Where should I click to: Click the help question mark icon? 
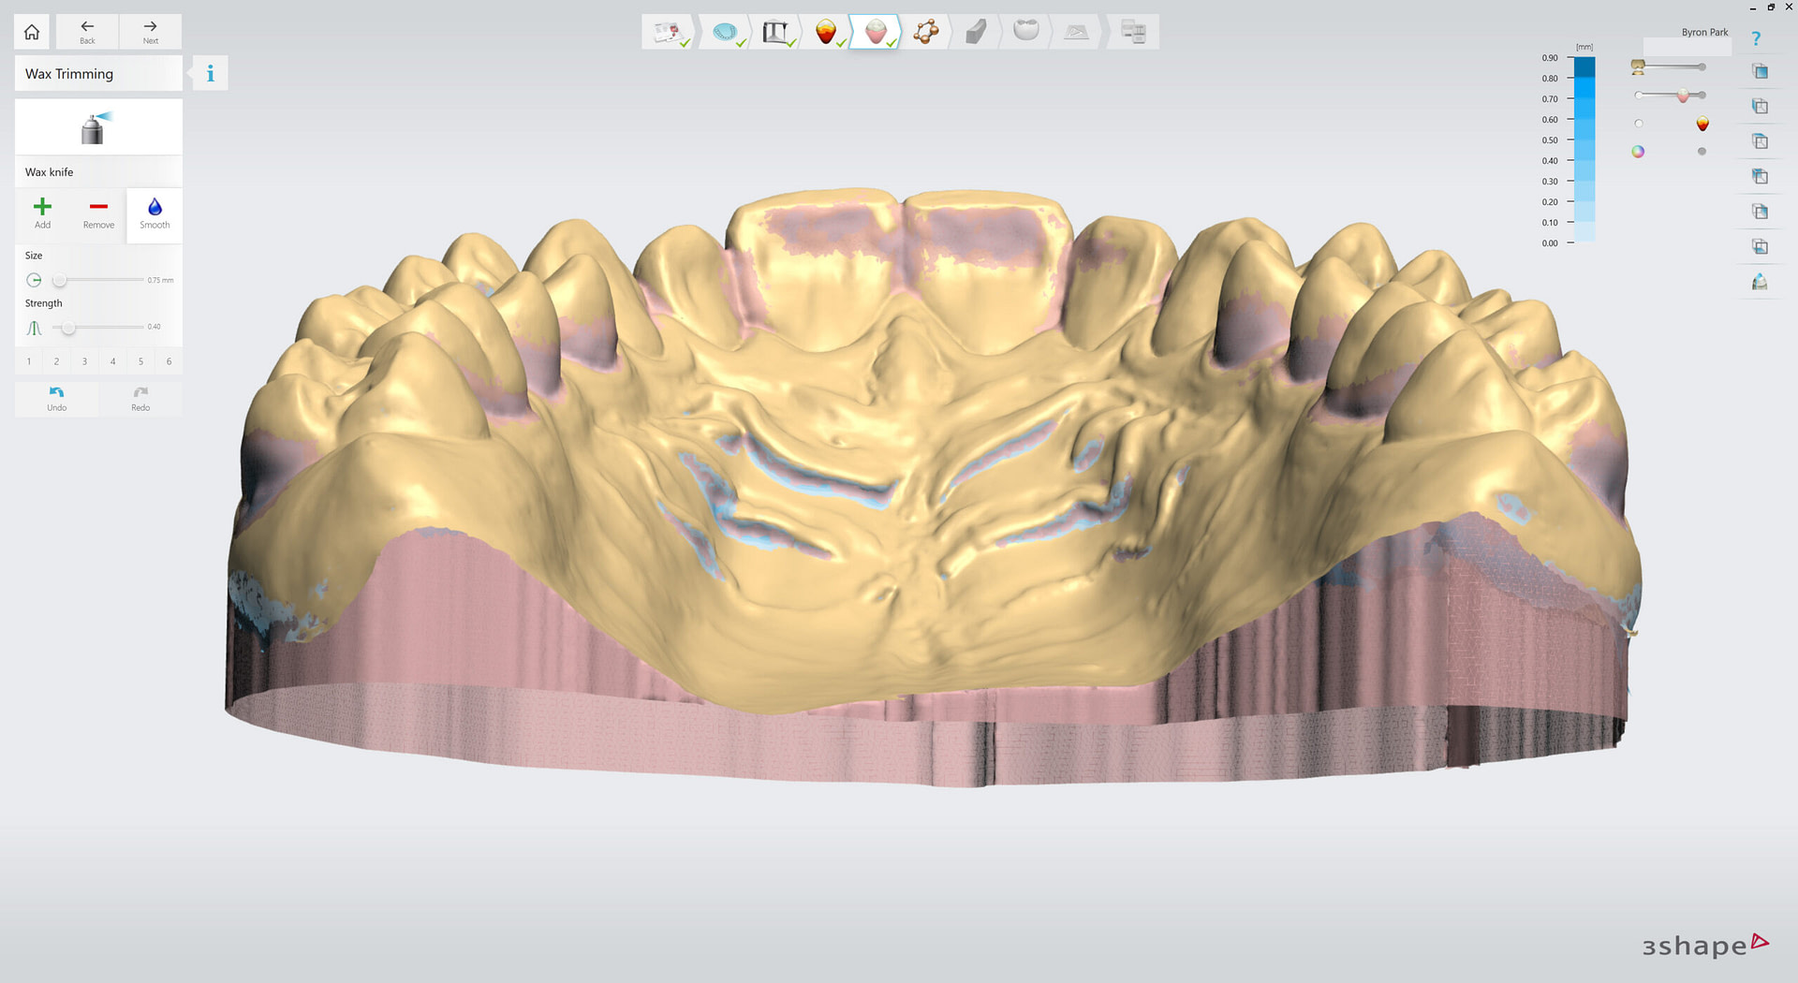(x=1758, y=37)
